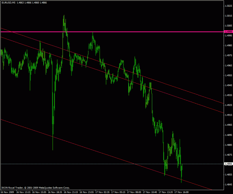Image resolution: width=233 pixels, height=194 pixels.
Task: Click the 1.5025 price scale label
Action: point(229,6)
